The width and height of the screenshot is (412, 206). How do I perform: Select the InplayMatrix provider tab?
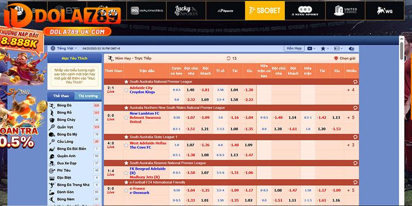(147, 10)
